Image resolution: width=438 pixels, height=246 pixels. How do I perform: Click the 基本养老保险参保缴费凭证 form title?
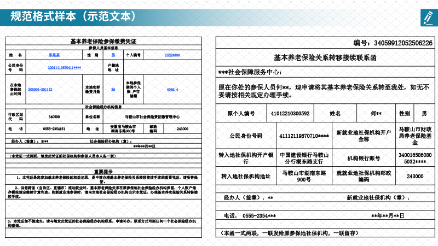coord(103,42)
